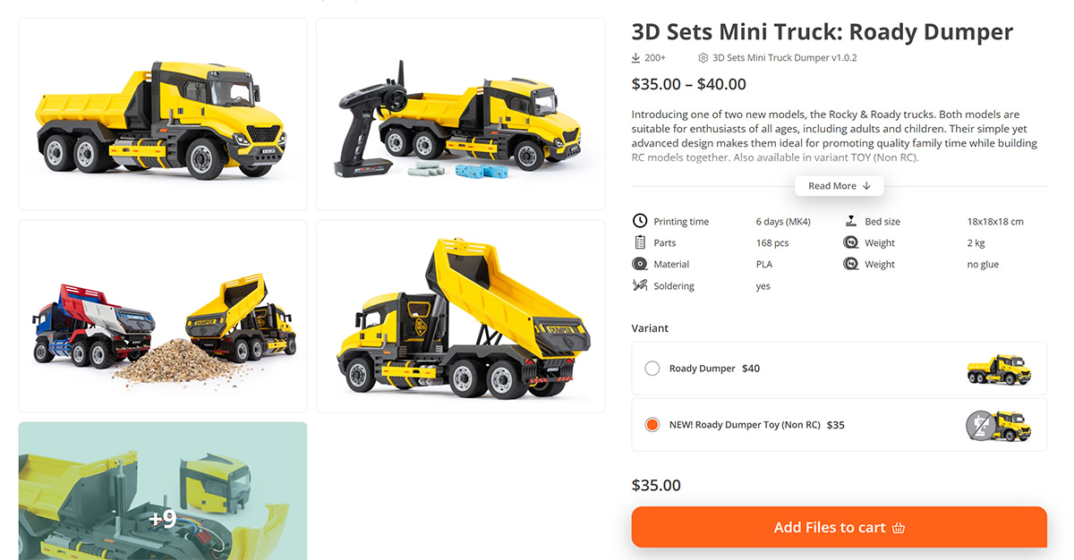Click the version gear icon

[x=703, y=58]
